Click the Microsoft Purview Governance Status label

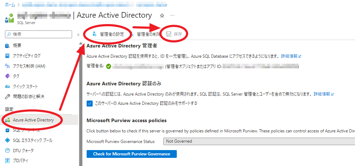[x=121, y=141]
